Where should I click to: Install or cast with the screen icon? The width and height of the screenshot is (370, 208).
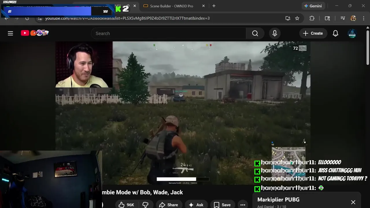coord(288,18)
